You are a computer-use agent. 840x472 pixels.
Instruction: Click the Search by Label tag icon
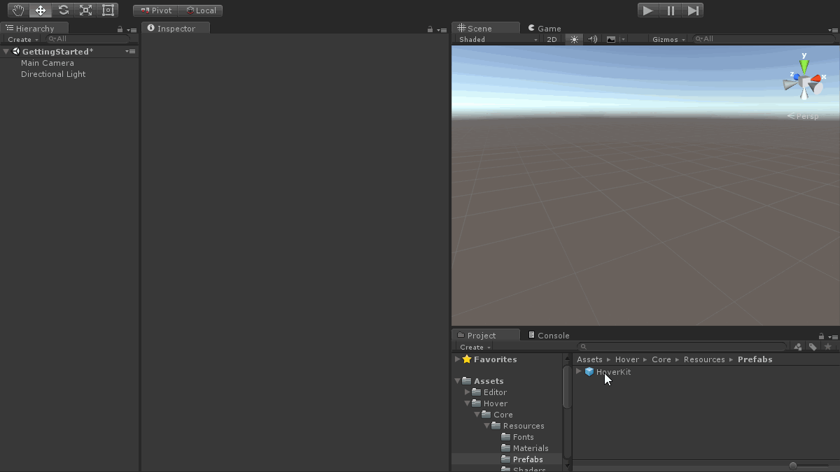click(813, 347)
